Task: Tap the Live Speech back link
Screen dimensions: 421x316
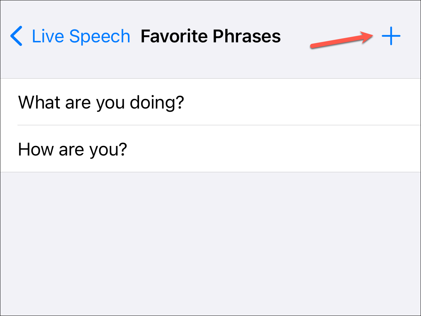Action: [81, 36]
